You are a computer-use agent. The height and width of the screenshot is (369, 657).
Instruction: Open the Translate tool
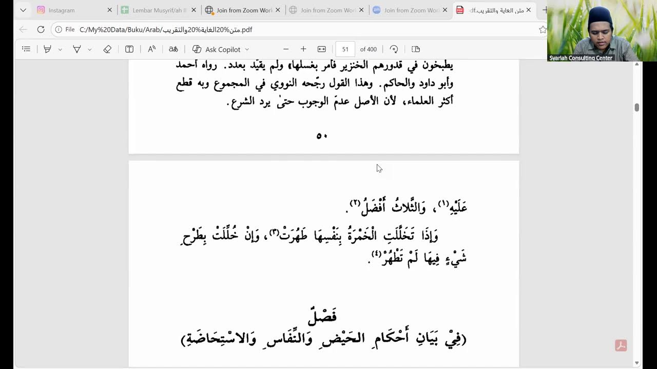point(173,49)
